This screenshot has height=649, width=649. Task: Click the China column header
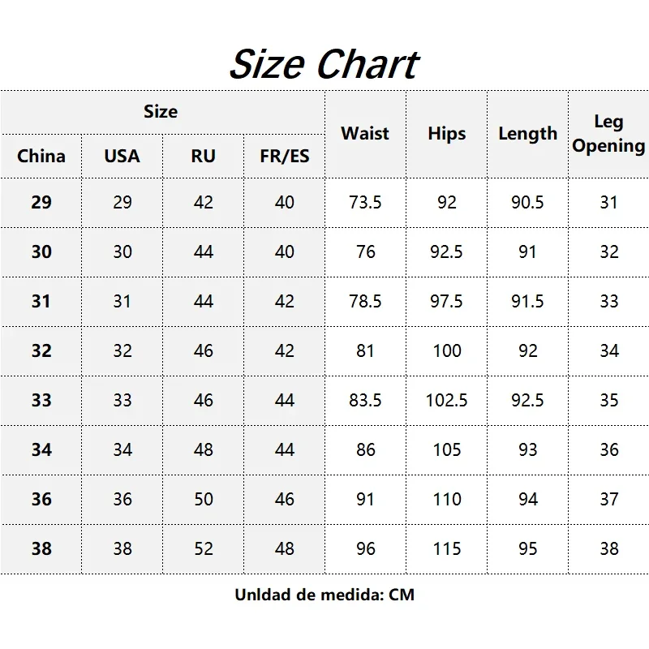click(x=41, y=156)
